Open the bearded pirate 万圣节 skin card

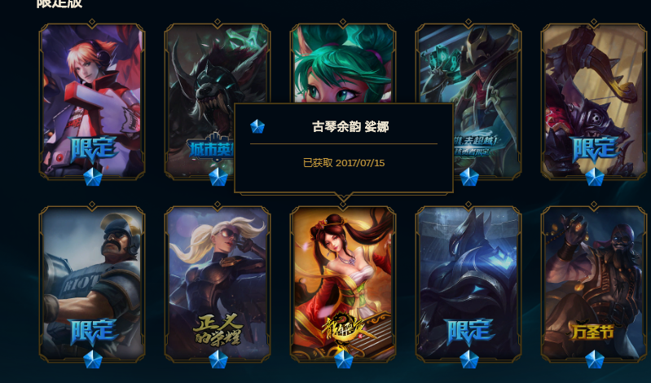[594, 284]
